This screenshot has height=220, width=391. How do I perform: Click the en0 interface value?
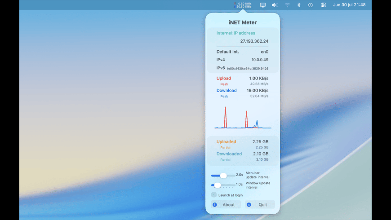click(265, 52)
